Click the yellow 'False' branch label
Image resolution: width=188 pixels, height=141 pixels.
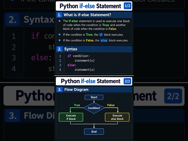tap(111, 105)
